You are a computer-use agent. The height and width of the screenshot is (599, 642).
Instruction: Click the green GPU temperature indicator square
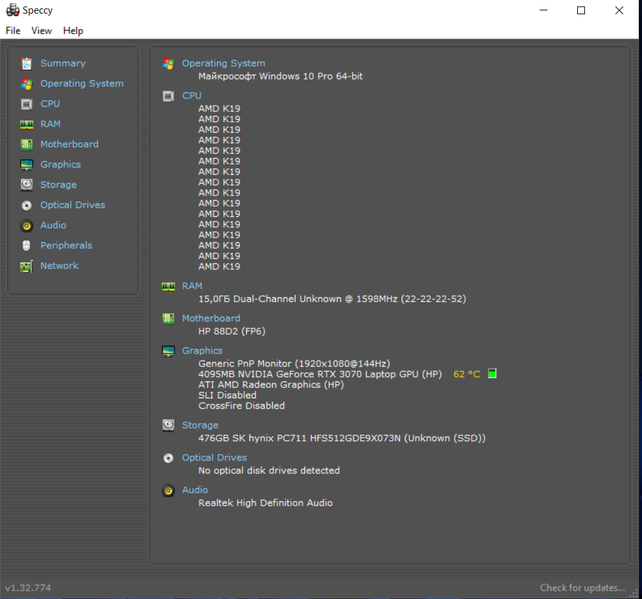[492, 374]
